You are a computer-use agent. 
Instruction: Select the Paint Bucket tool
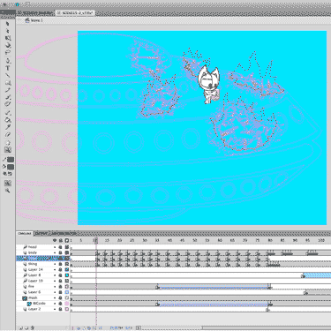[8, 120]
